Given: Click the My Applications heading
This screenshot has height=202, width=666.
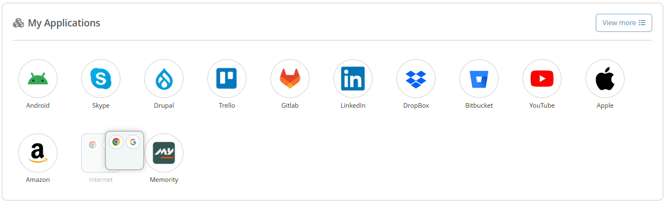Looking at the screenshot, I should 64,23.
